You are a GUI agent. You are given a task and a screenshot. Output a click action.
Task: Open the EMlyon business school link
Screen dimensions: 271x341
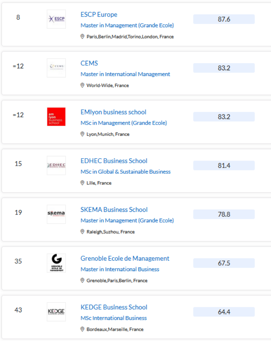point(113,112)
